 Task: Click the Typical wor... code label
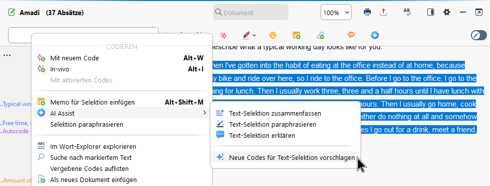click(16, 104)
